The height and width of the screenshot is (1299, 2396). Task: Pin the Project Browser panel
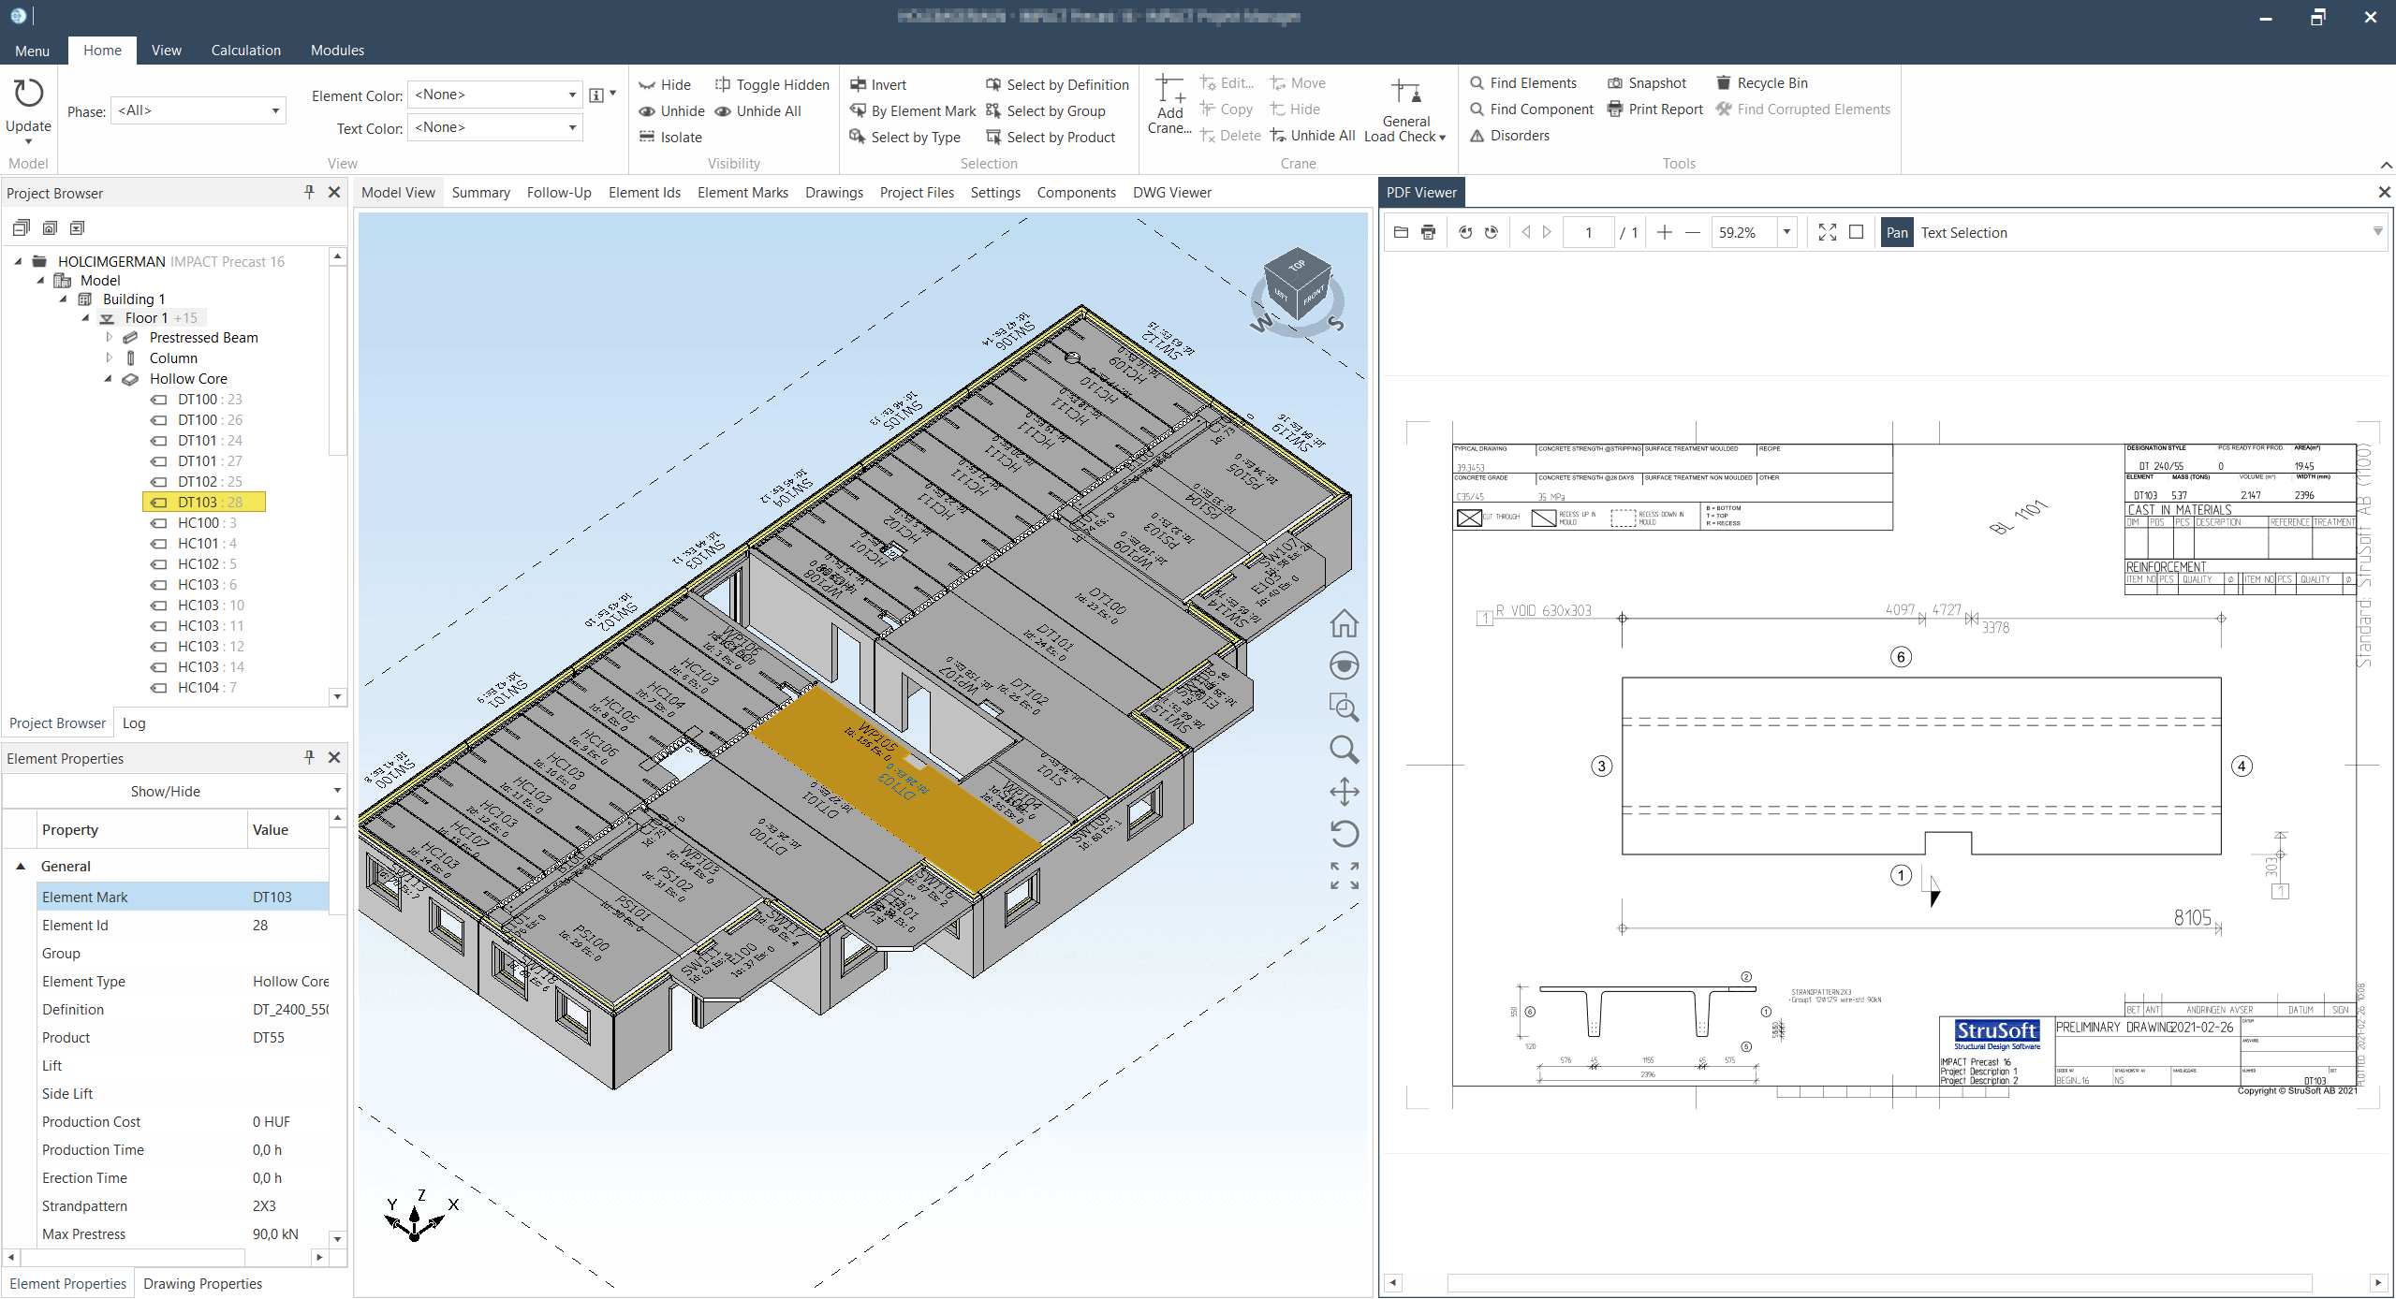[309, 192]
